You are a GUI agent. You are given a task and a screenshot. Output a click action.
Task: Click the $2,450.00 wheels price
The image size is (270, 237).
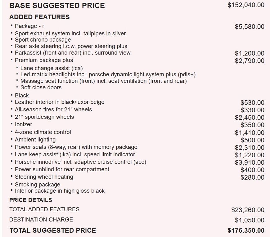(250, 118)
